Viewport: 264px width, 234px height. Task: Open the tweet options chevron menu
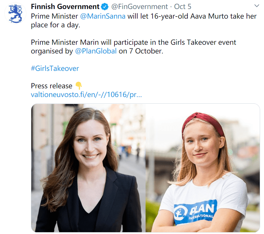(x=256, y=6)
